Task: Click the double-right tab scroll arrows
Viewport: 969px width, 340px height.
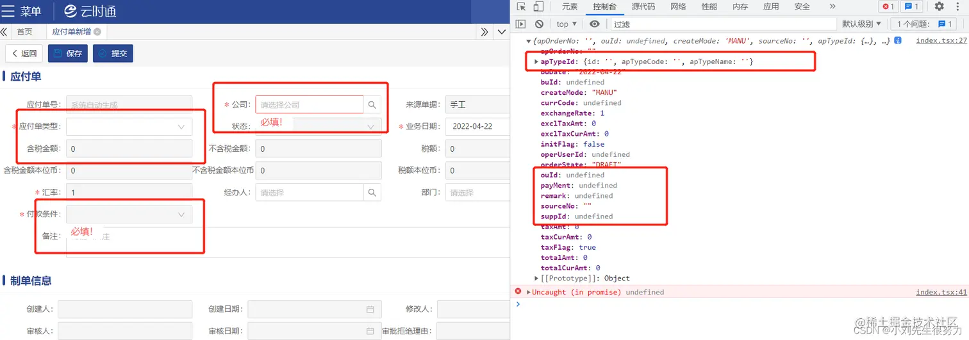Action: 485,32
